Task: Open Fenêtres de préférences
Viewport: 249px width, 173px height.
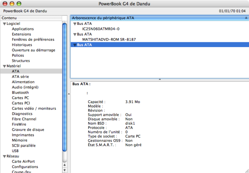Action: pyautogui.click(x=33, y=40)
